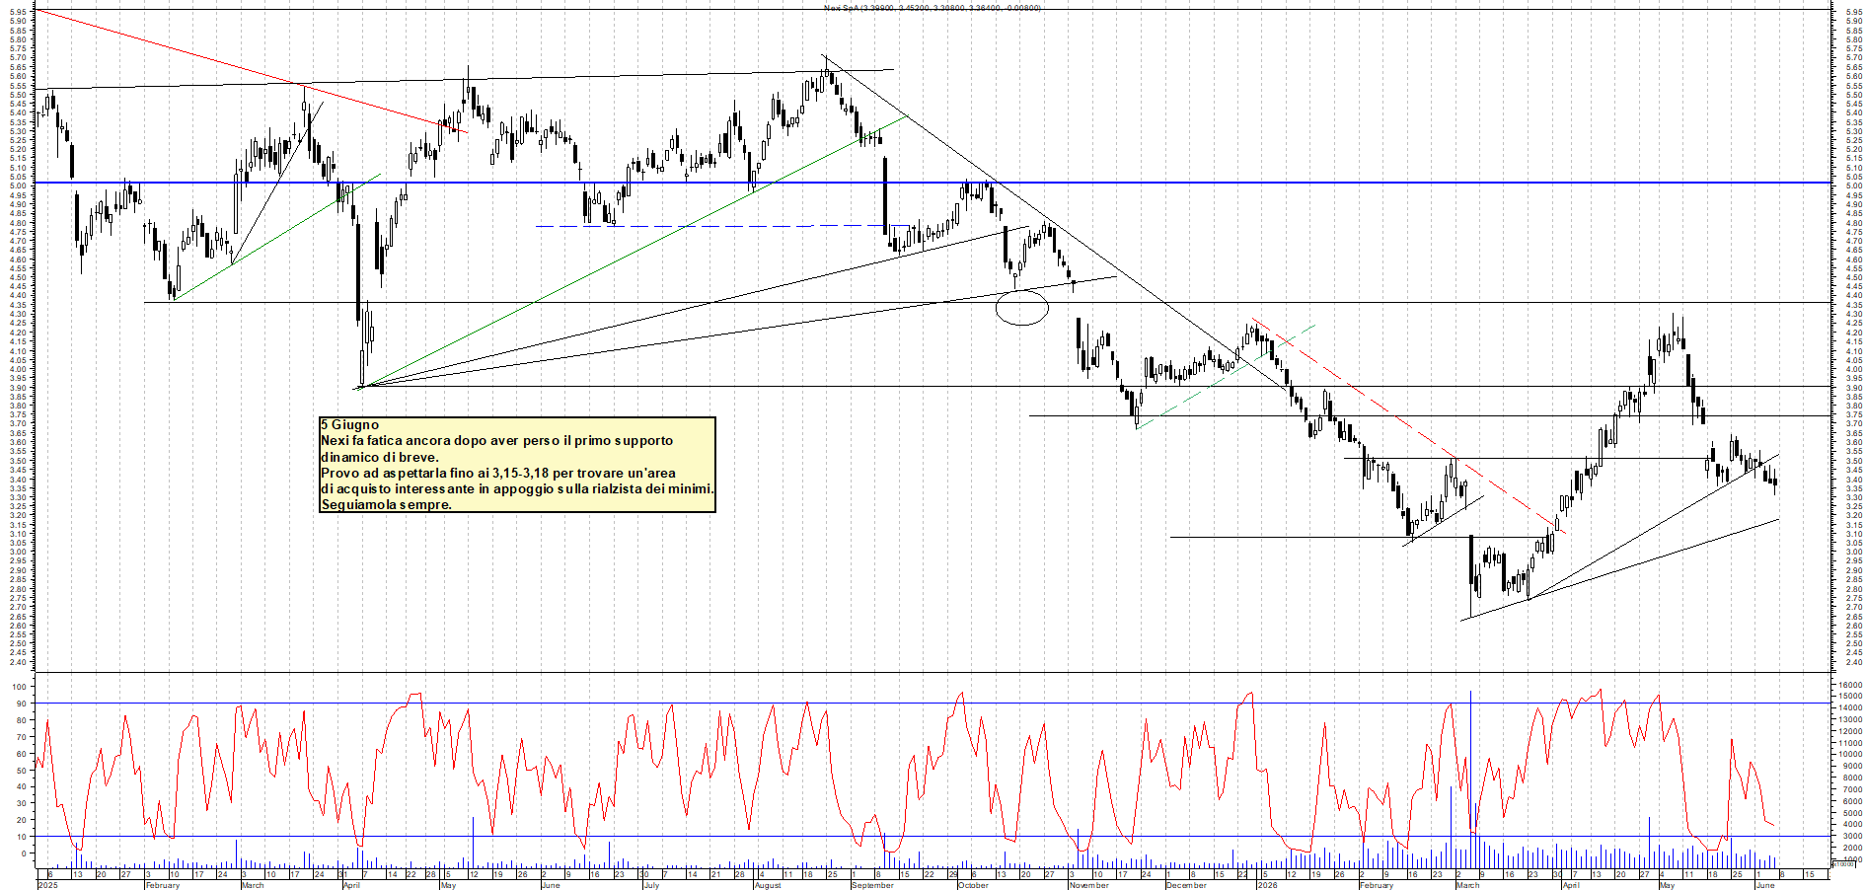The height and width of the screenshot is (890, 1865).
Task: Click the "10" level on the oscillator scale
Action: [x=22, y=837]
